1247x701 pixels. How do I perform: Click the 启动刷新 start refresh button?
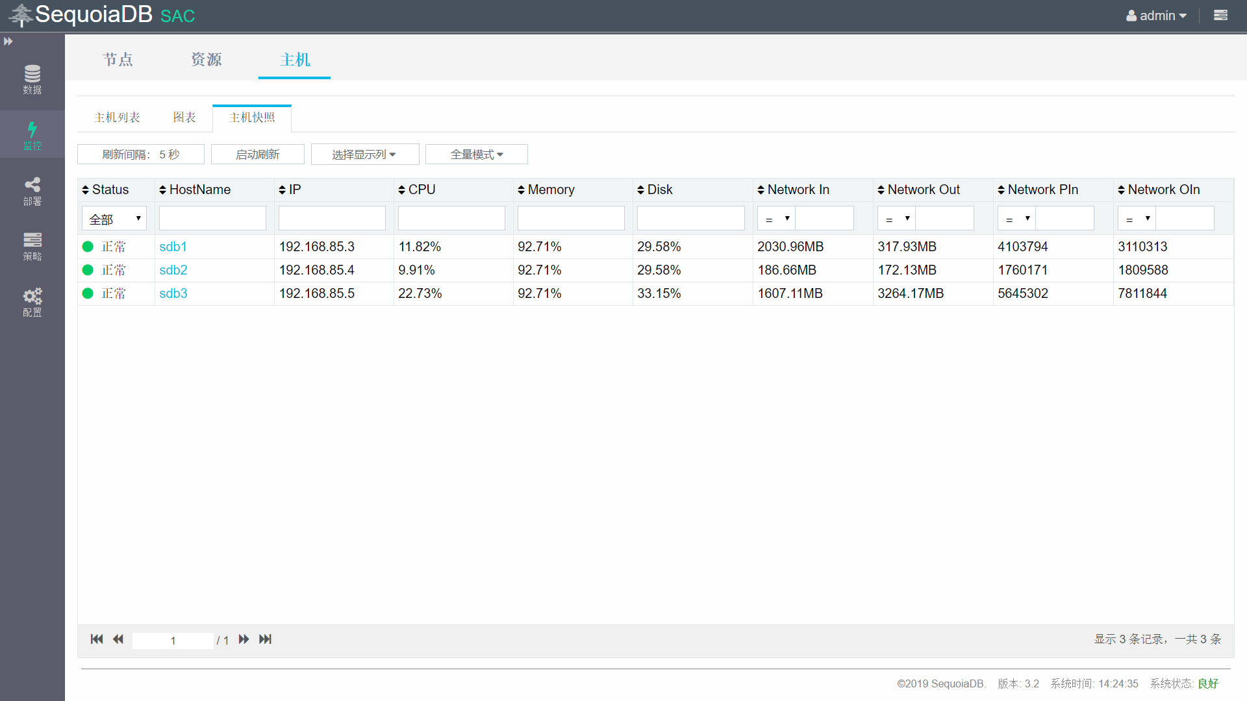click(x=257, y=154)
